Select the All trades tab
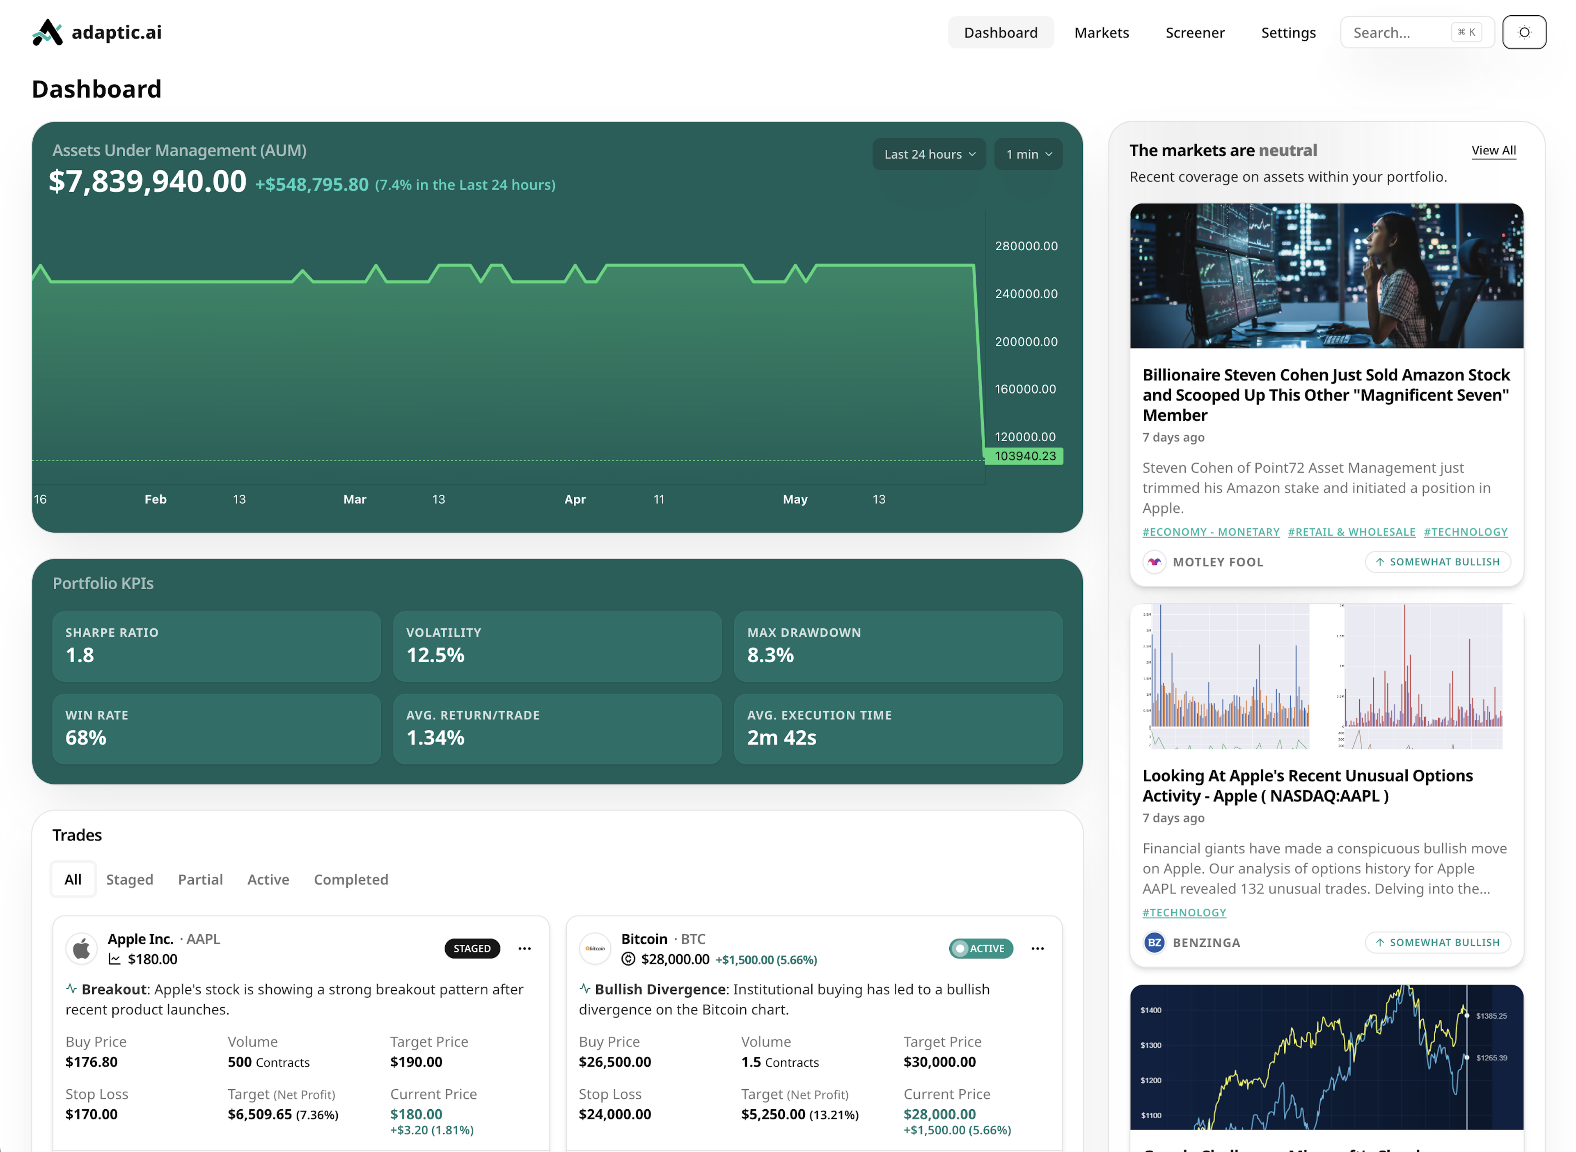Image resolution: width=1576 pixels, height=1152 pixels. pyautogui.click(x=73, y=879)
